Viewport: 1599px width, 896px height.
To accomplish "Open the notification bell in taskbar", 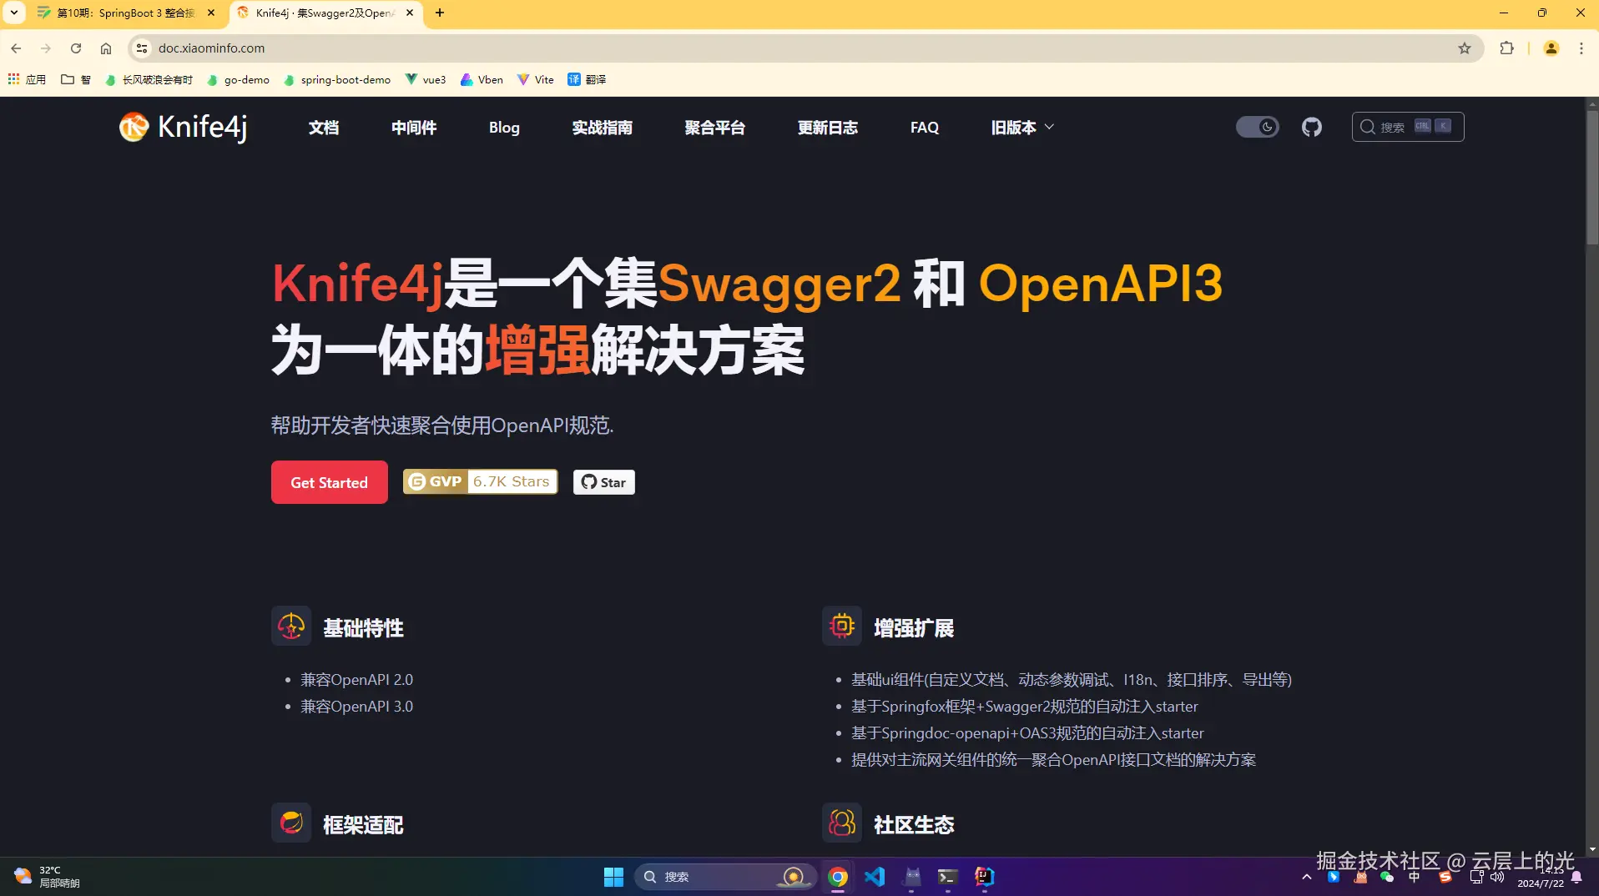I will point(1576,877).
